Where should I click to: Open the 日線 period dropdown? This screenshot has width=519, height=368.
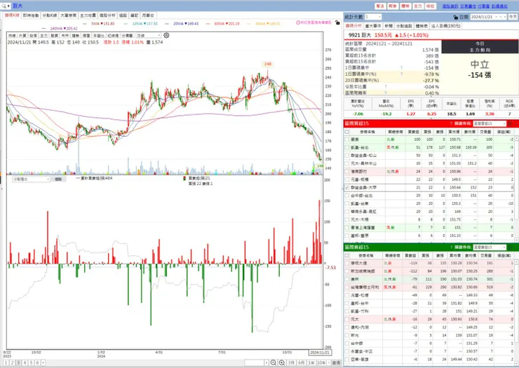[159, 36]
